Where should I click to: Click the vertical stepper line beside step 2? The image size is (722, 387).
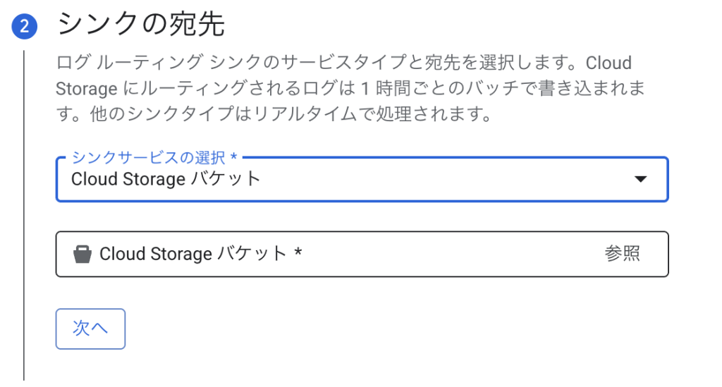24,216
